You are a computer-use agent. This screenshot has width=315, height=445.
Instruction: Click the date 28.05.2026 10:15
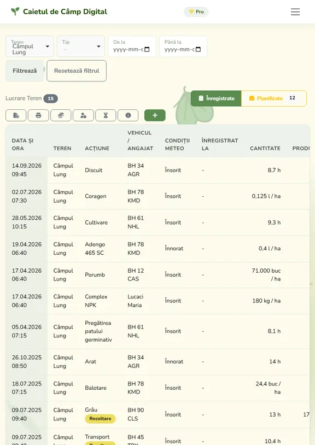click(x=27, y=222)
